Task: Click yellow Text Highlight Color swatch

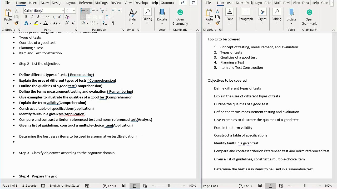Action: (x=36, y=23)
